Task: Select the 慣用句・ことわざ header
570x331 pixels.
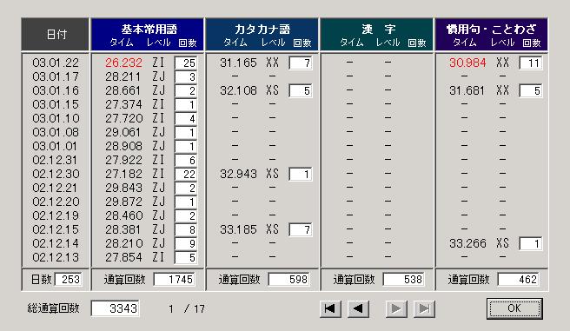Action: (x=492, y=35)
